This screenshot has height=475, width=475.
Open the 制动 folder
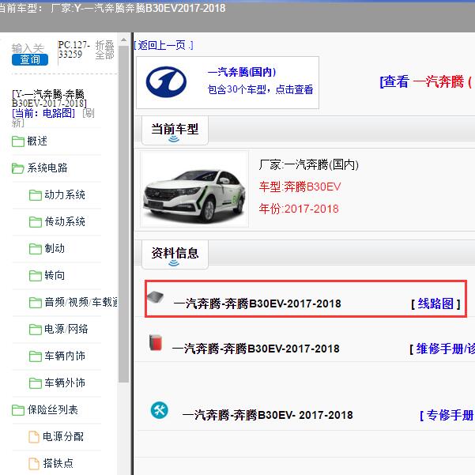pyautogui.click(x=55, y=248)
